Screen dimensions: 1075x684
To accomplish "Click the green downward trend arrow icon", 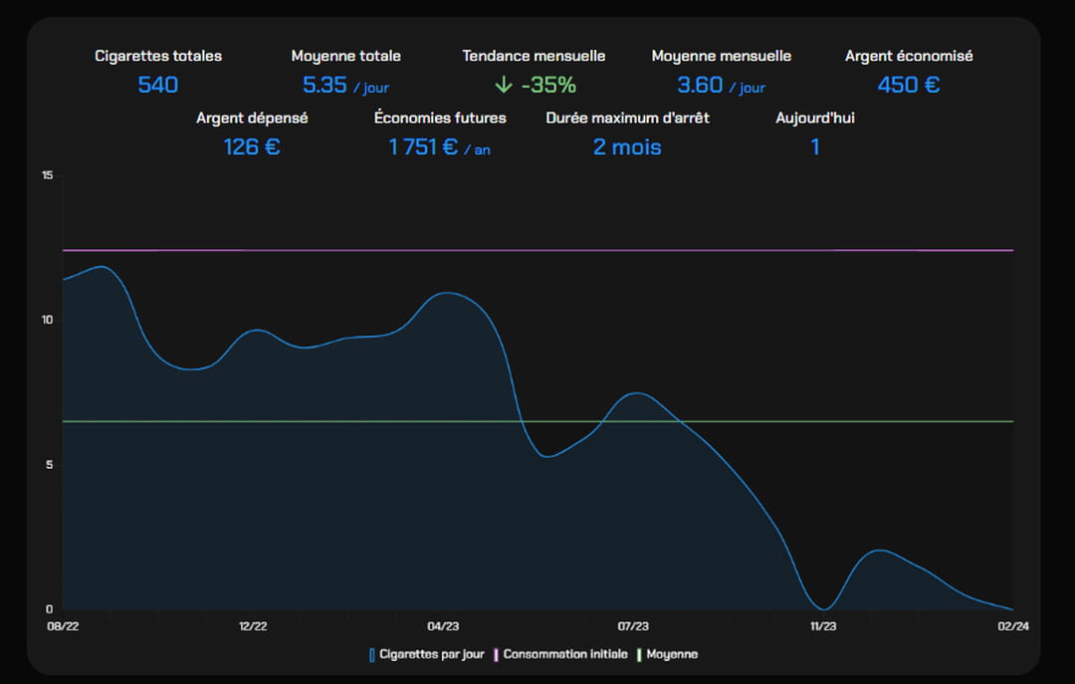I will click(x=504, y=85).
